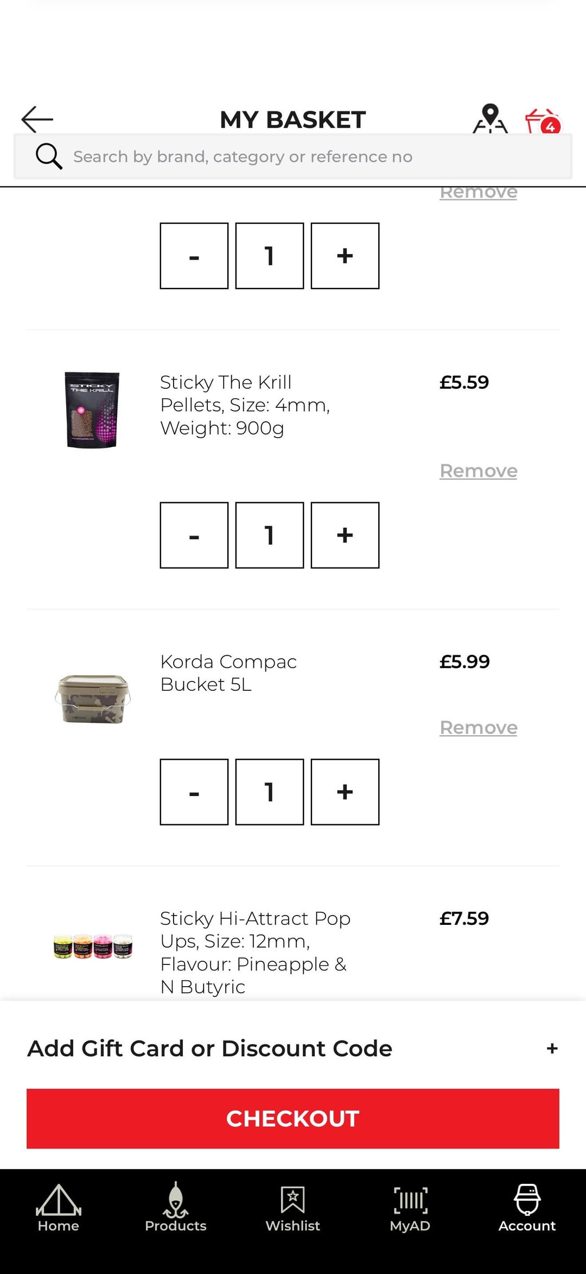Screen dimensions: 586x1274
Task: Open the store locator map pin icon
Action: 490,118
